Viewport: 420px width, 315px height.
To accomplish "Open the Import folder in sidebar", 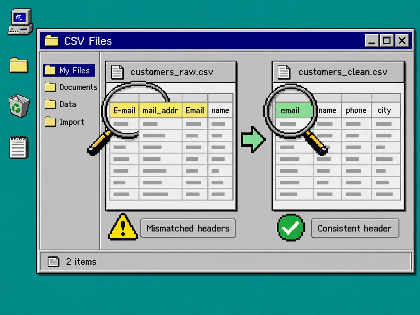I will [64, 122].
